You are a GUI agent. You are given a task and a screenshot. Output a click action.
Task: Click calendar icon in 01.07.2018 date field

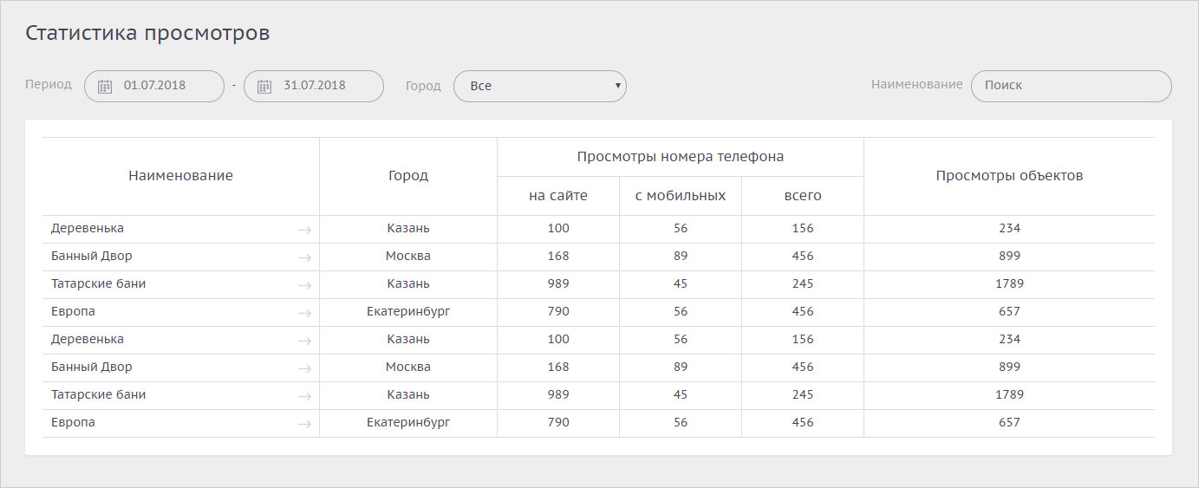pyautogui.click(x=105, y=86)
